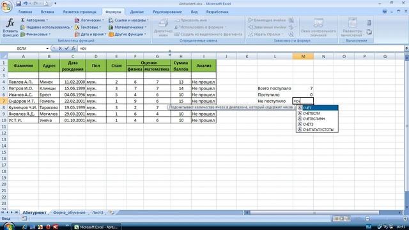Click the date 22.02.2001 cell
The height and width of the screenshot is (230, 409).
click(x=72, y=101)
